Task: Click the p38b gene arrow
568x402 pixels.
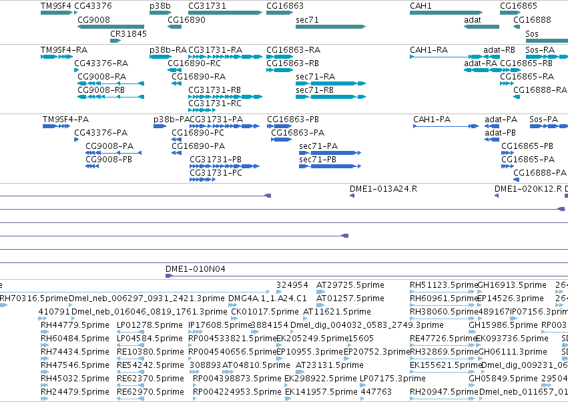Action: (x=160, y=13)
